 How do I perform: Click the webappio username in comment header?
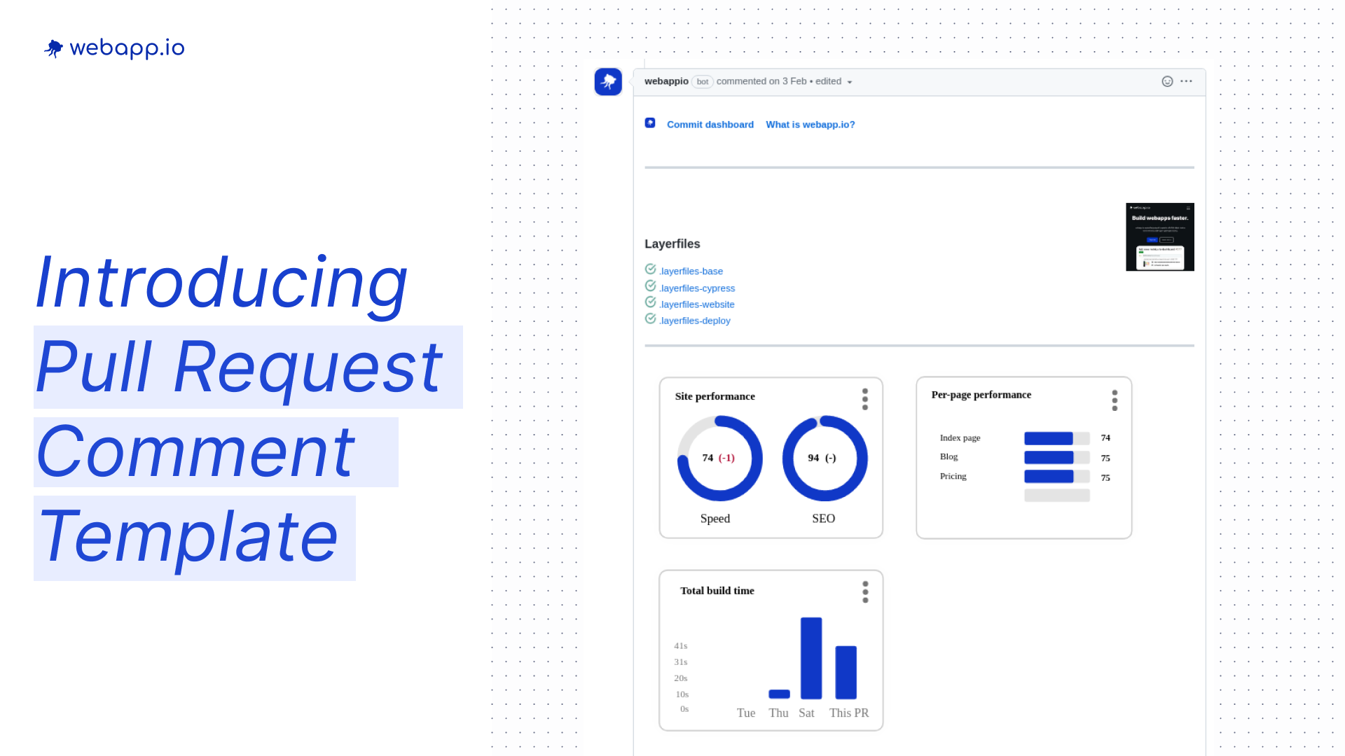coord(666,81)
